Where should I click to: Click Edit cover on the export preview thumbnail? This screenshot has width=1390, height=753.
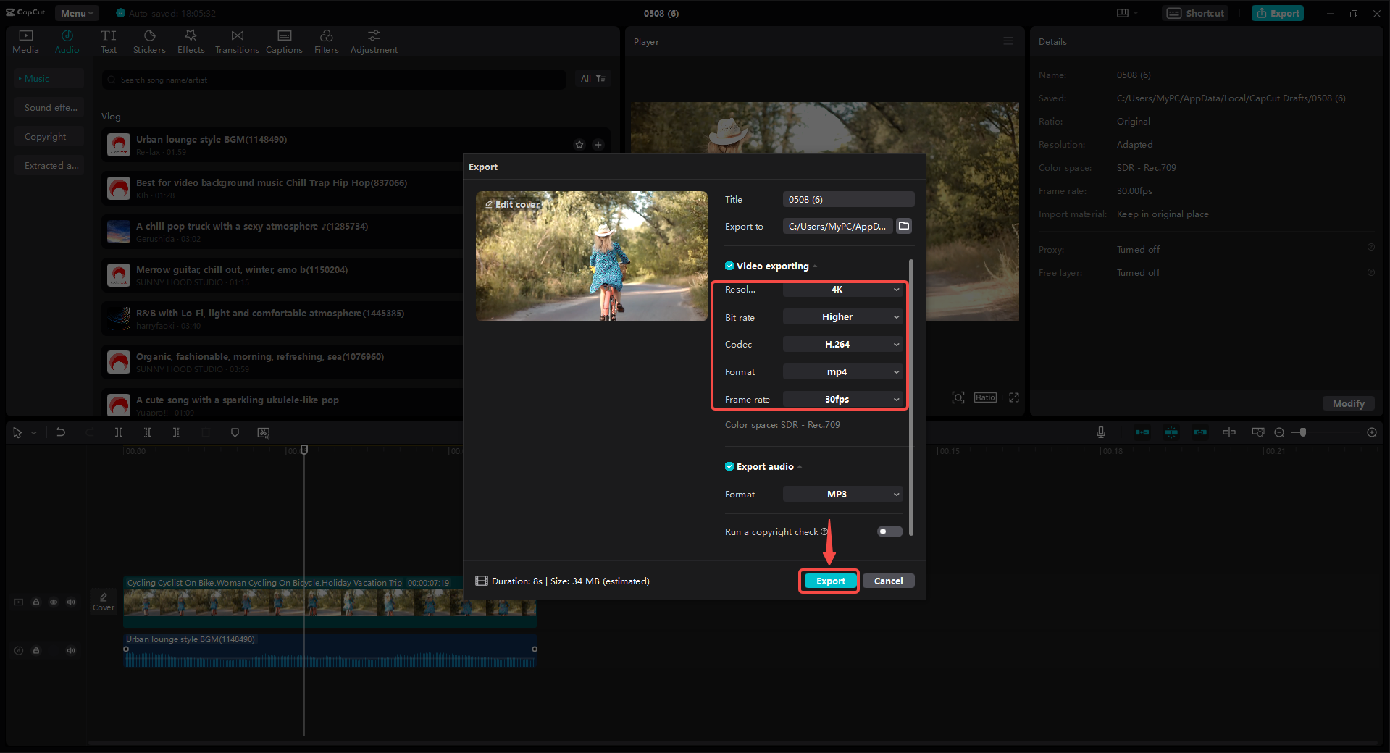click(512, 205)
